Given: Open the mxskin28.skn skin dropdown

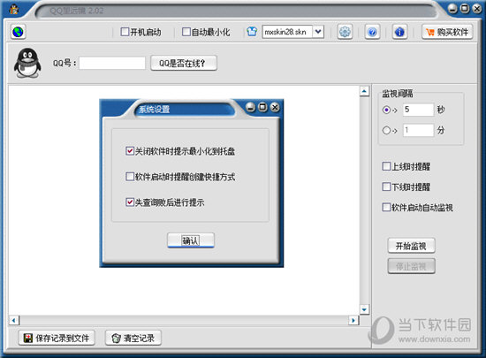Looking at the screenshot, I should pyautogui.click(x=318, y=32).
